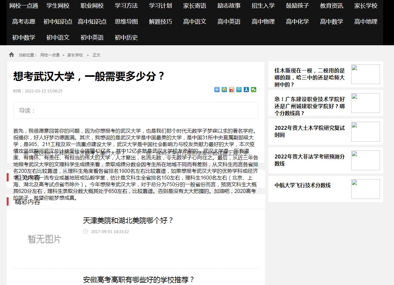Share the article to QQ Zone
The width and height of the screenshot is (394, 285).
pos(224,90)
